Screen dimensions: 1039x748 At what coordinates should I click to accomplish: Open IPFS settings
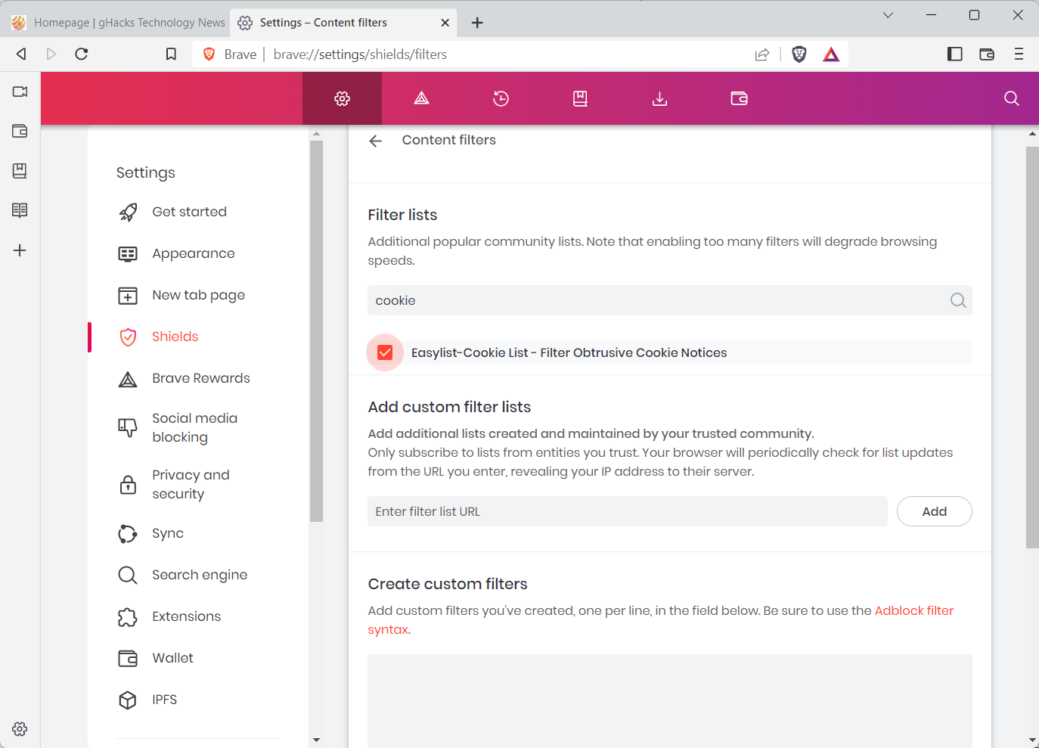click(164, 700)
